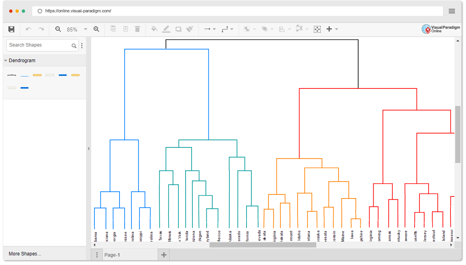Open the Fill Color paint bucket tool
This screenshot has width=466, height=265.
tap(154, 29)
